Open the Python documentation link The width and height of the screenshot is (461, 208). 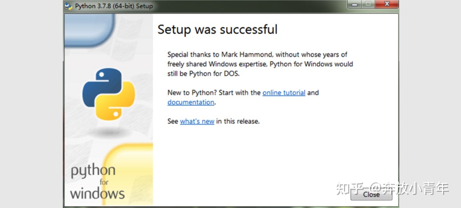click(191, 102)
